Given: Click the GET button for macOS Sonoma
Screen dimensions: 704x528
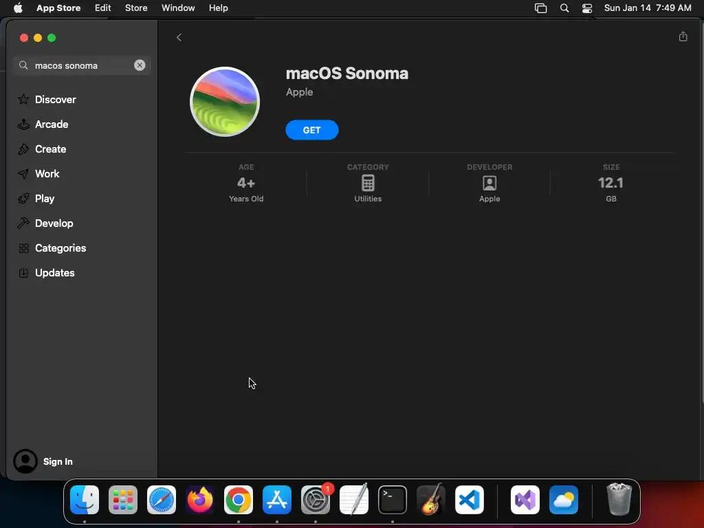Looking at the screenshot, I should pyautogui.click(x=312, y=130).
